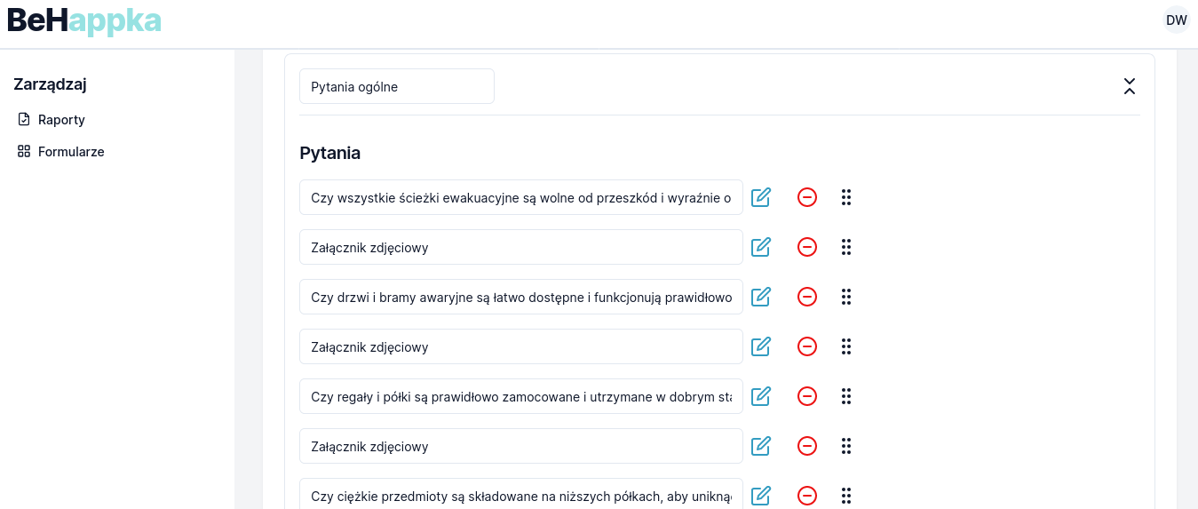
Task: Click the Pytania ogólne section name field
Action: point(397,86)
